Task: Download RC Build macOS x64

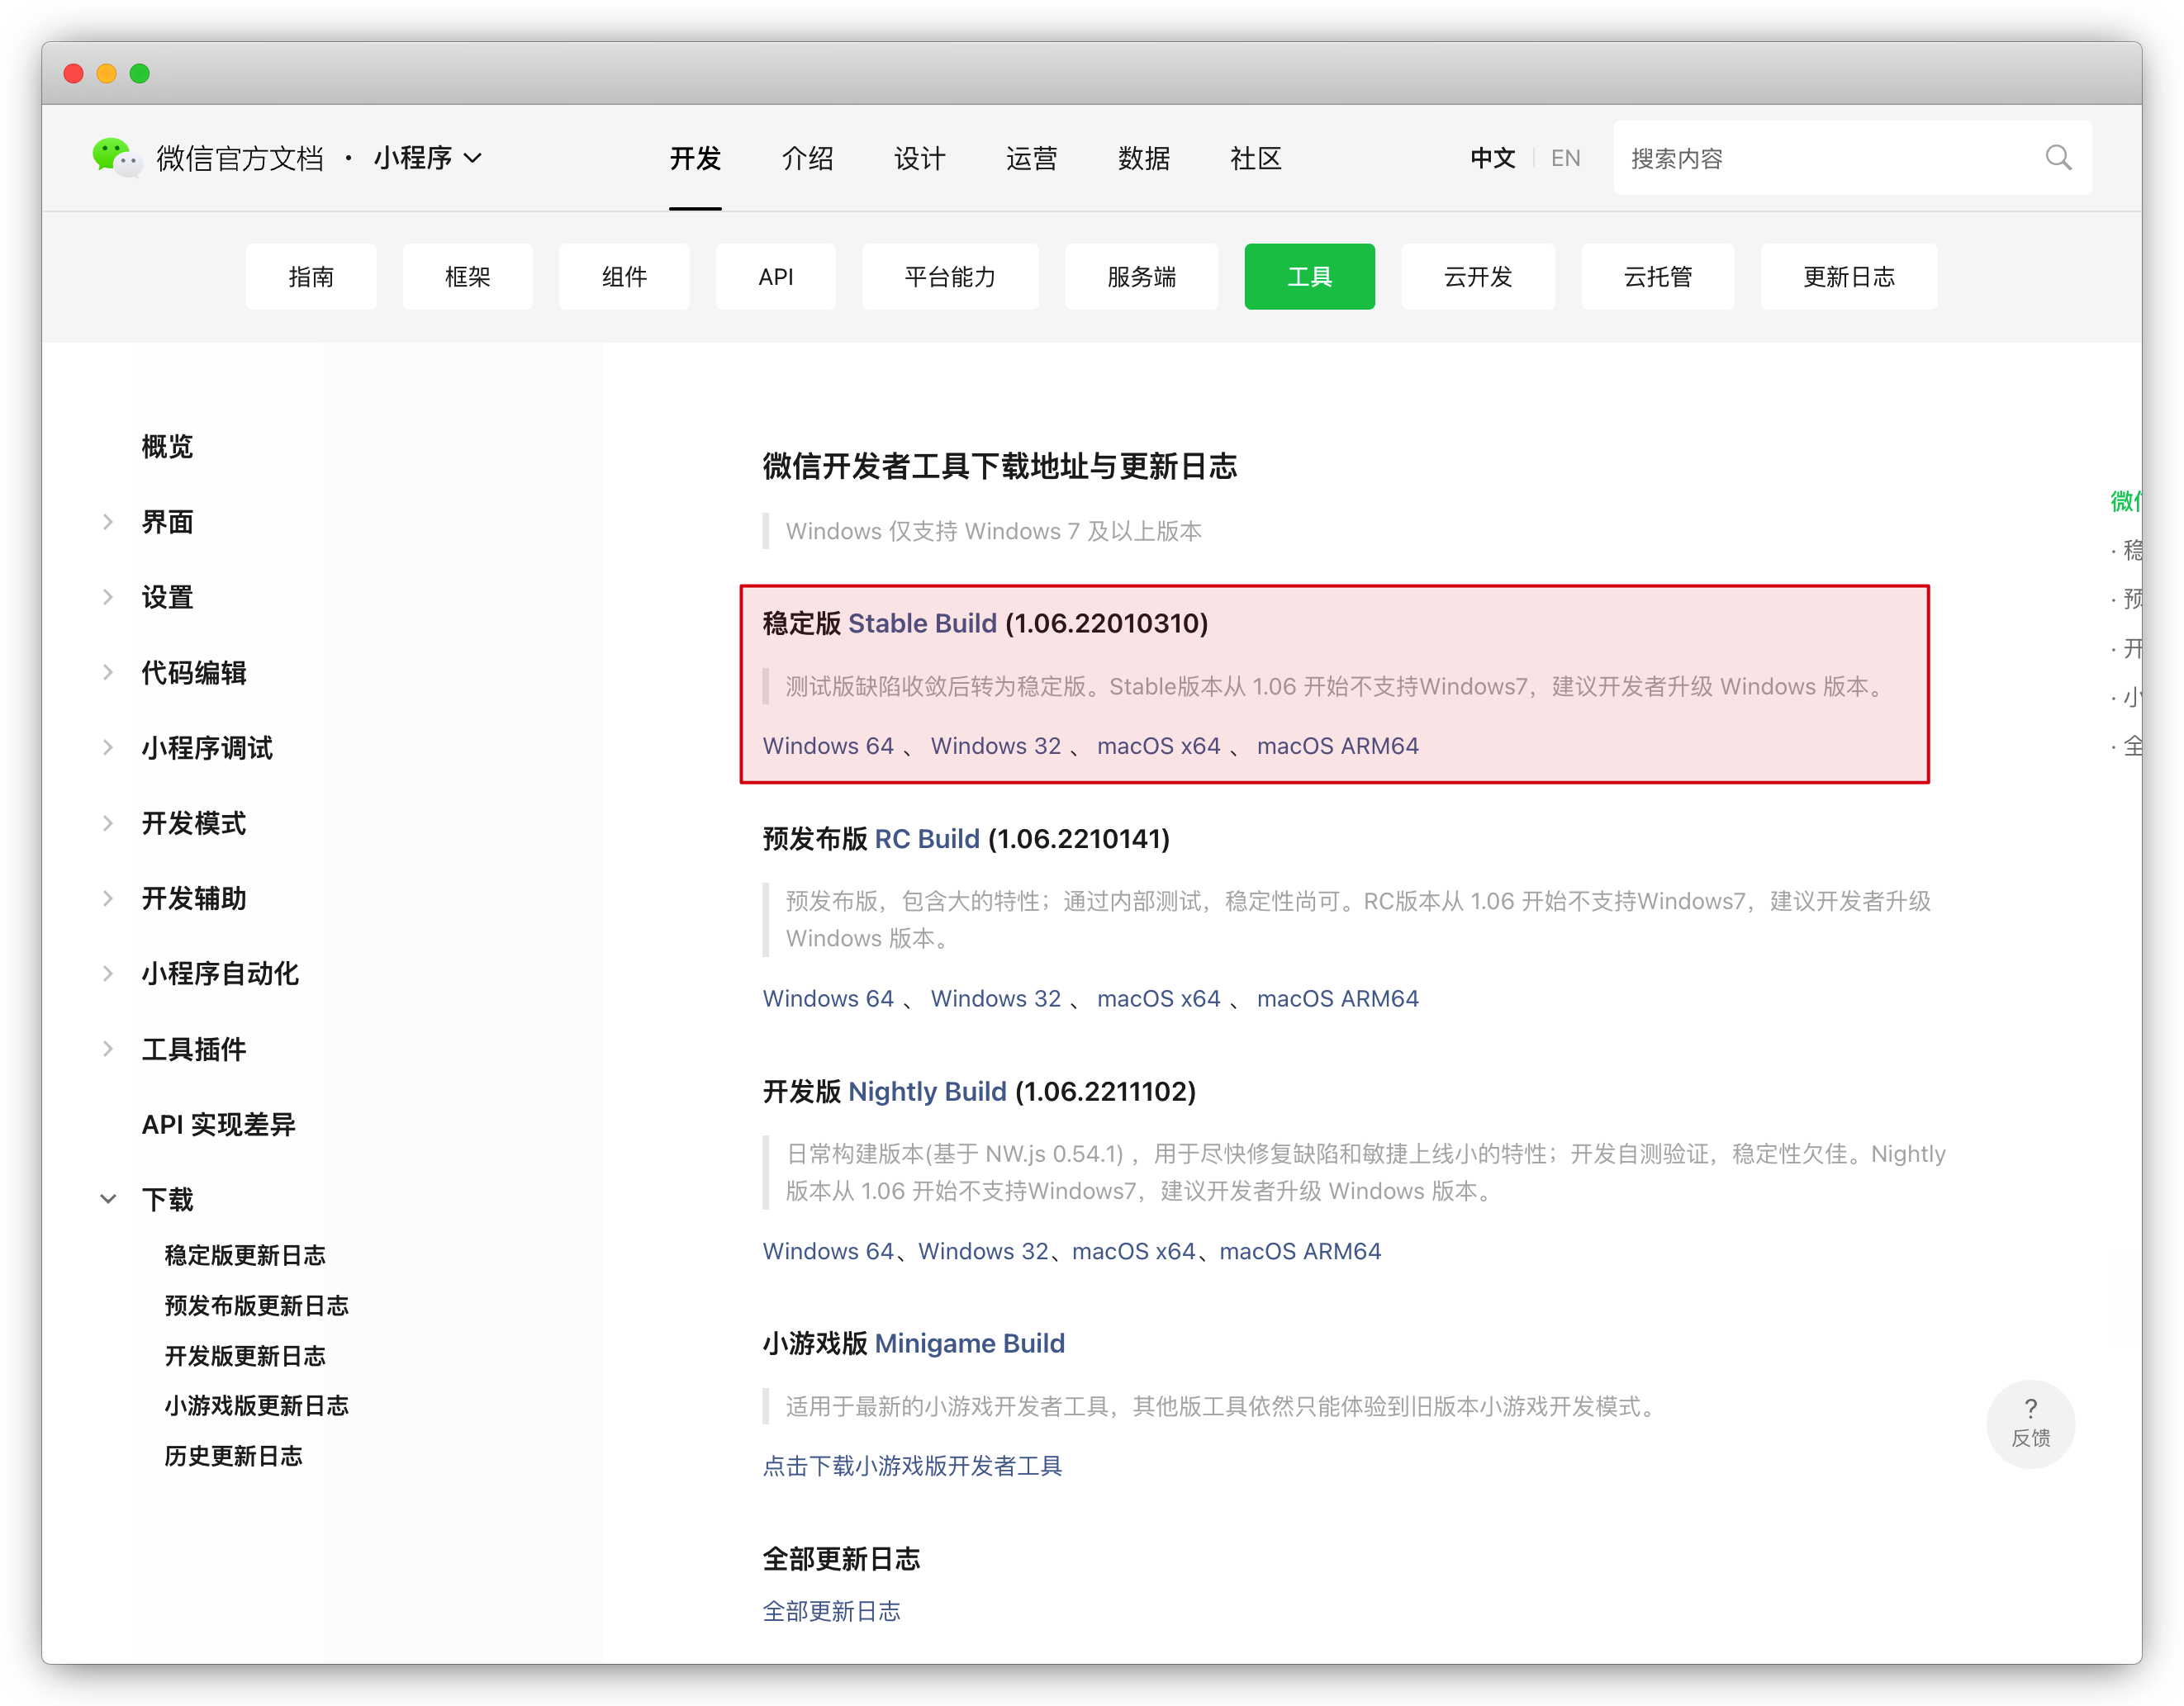Action: pyautogui.click(x=1158, y=998)
